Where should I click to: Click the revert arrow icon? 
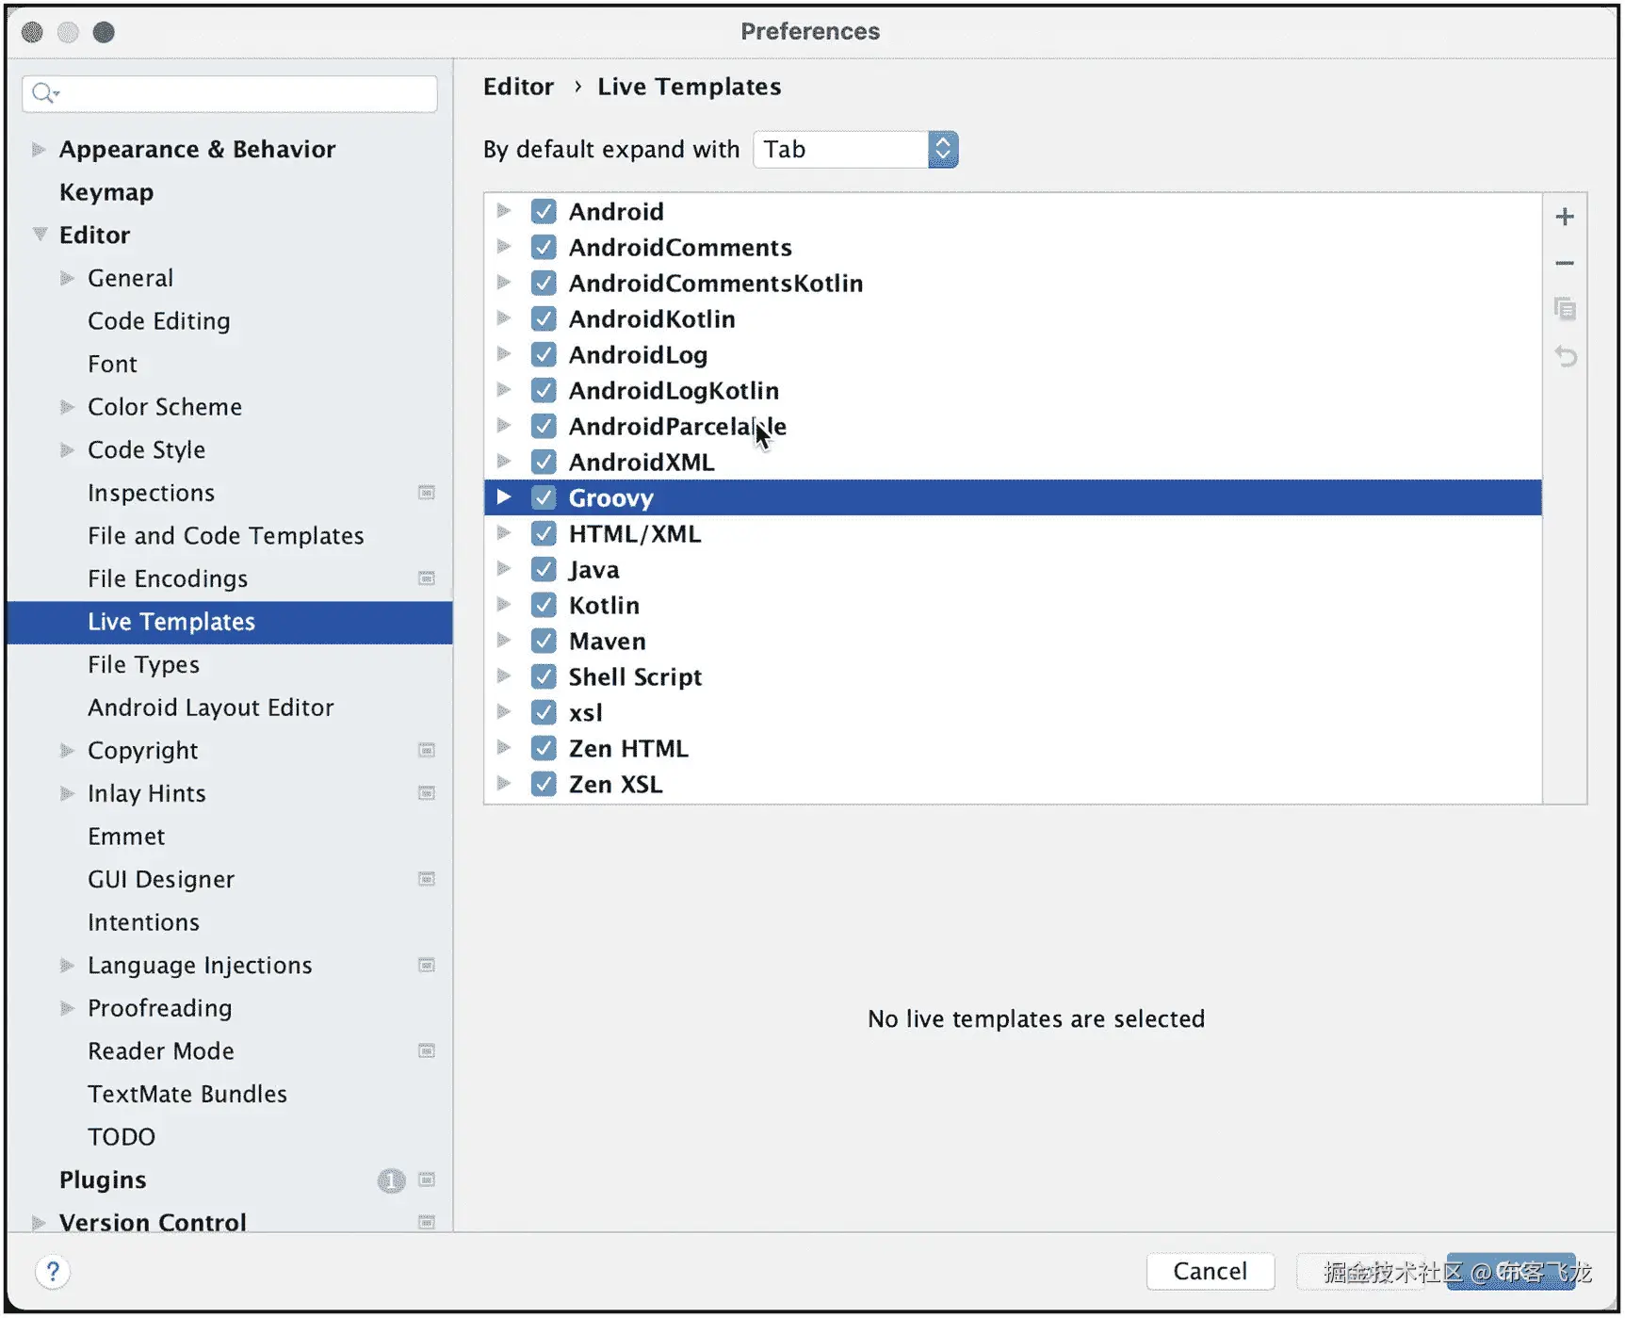(1564, 356)
